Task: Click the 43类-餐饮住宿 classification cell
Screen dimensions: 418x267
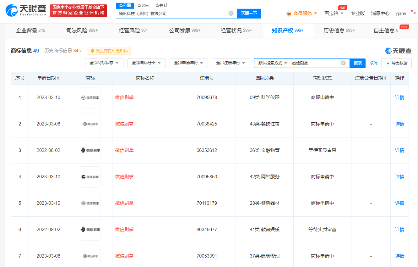Action: (264, 124)
